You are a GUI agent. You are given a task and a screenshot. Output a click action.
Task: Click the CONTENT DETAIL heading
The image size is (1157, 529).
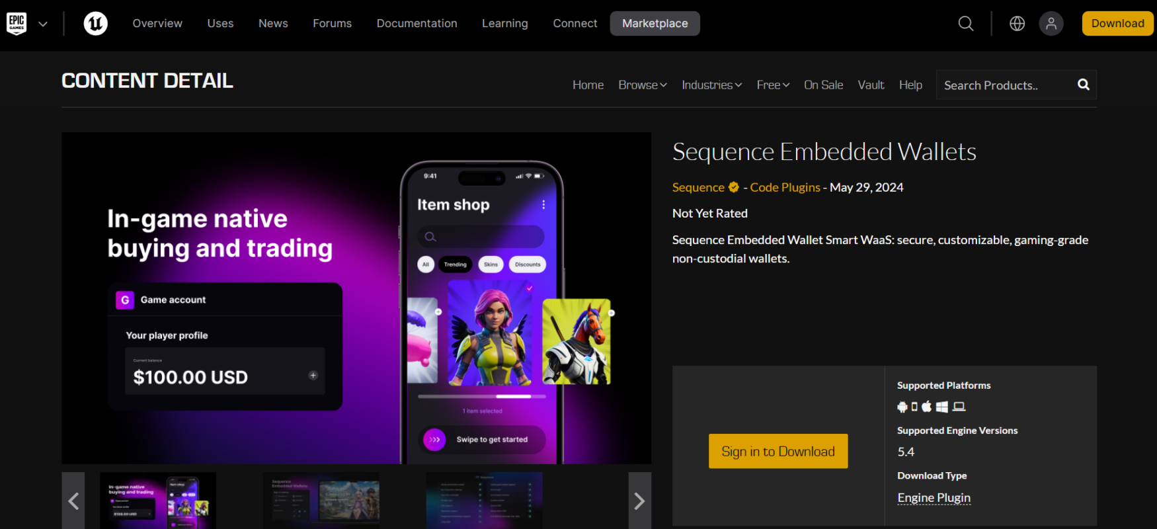tap(147, 81)
